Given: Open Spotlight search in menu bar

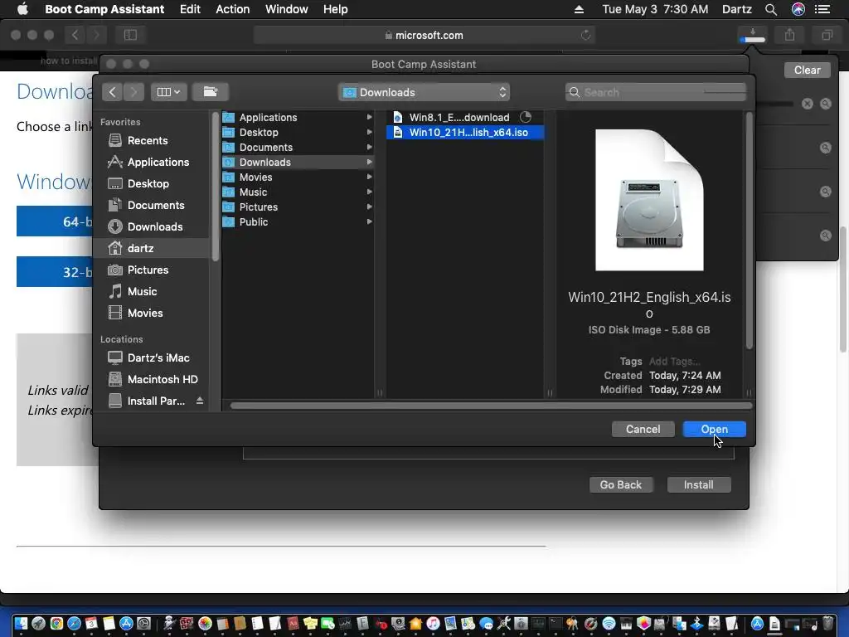Looking at the screenshot, I should coord(771,9).
